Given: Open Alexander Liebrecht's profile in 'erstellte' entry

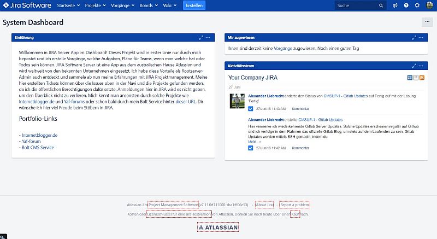Looking at the screenshot, I should (x=266, y=120).
